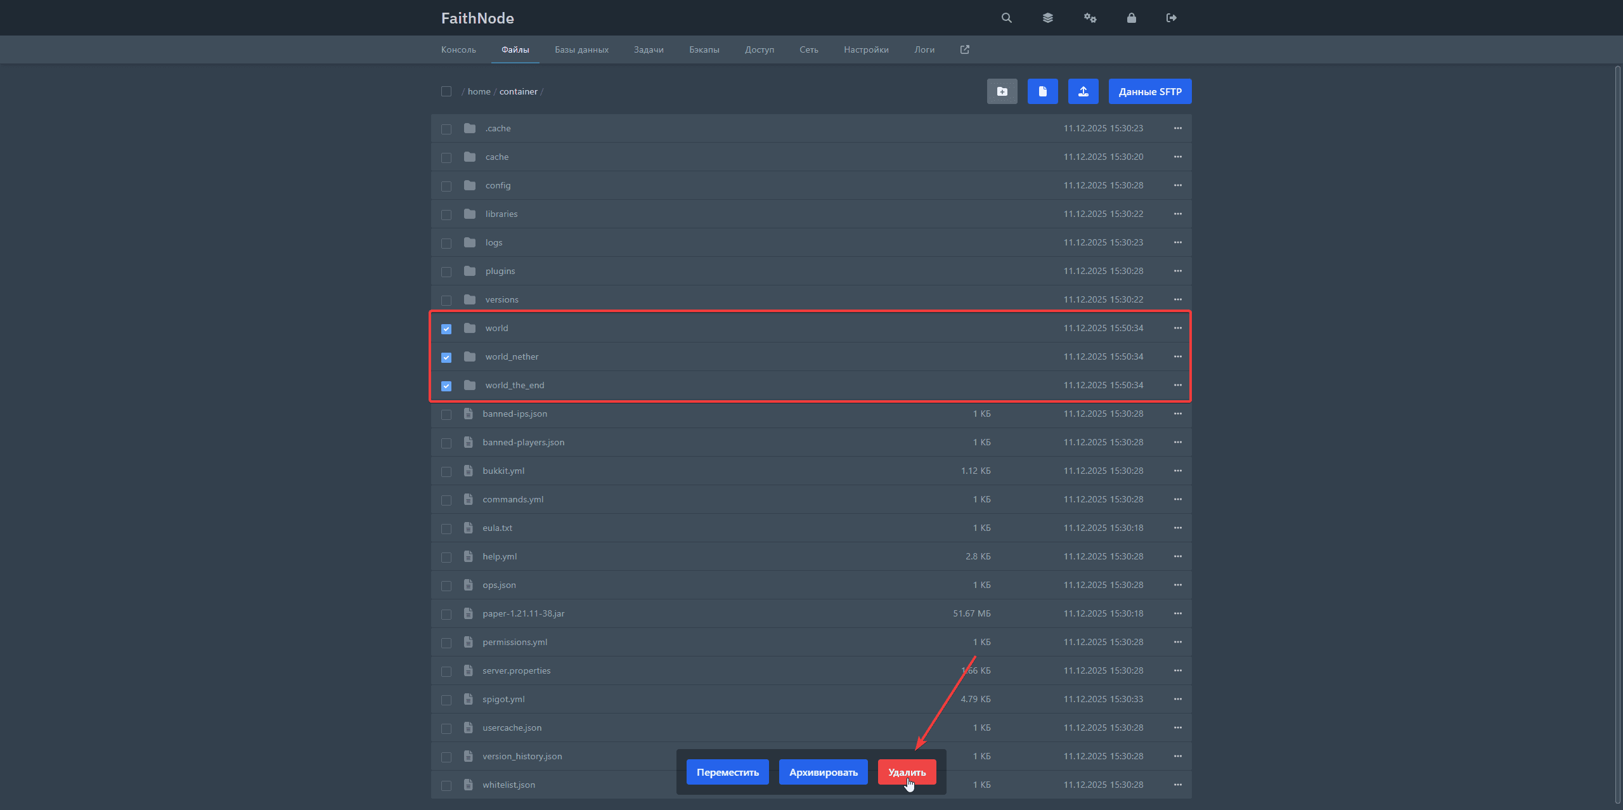Viewport: 1623px width, 810px height.
Task: Open options menu for server.properties row
Action: tap(1177, 670)
